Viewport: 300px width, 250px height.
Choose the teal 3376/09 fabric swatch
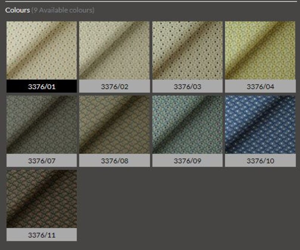(x=187, y=125)
